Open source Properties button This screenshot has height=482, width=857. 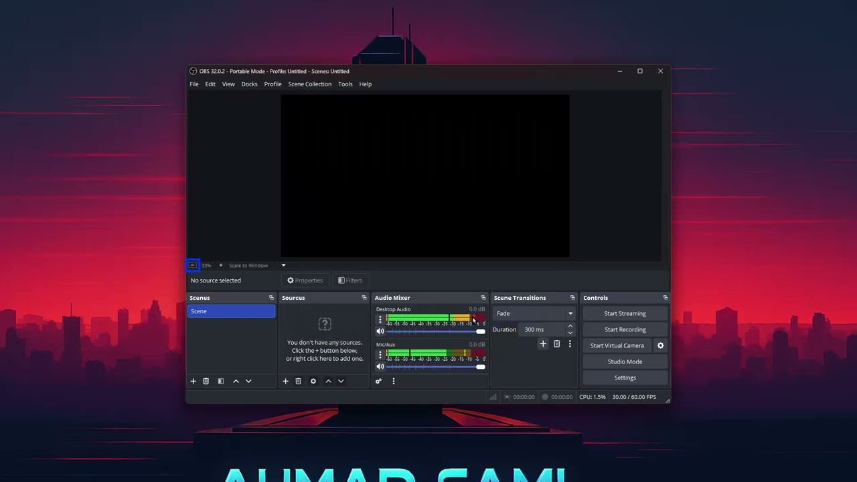(x=305, y=280)
